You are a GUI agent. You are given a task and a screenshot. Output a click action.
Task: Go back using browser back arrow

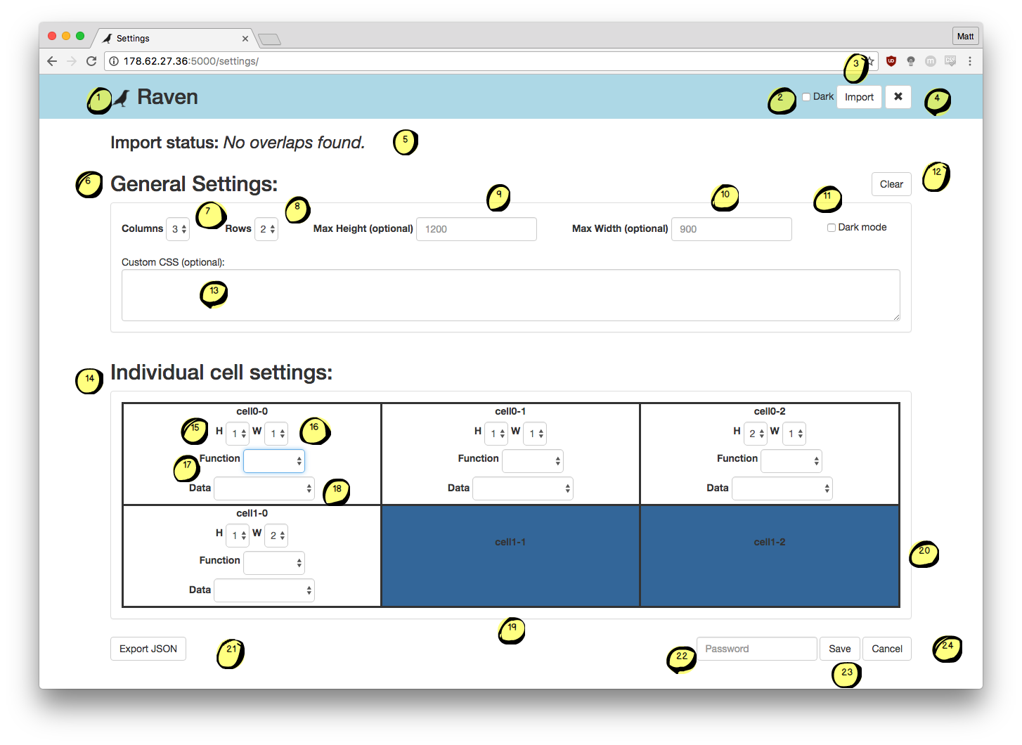52,61
